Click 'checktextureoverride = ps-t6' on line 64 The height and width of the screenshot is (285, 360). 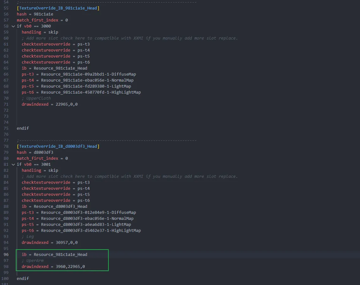point(56,62)
